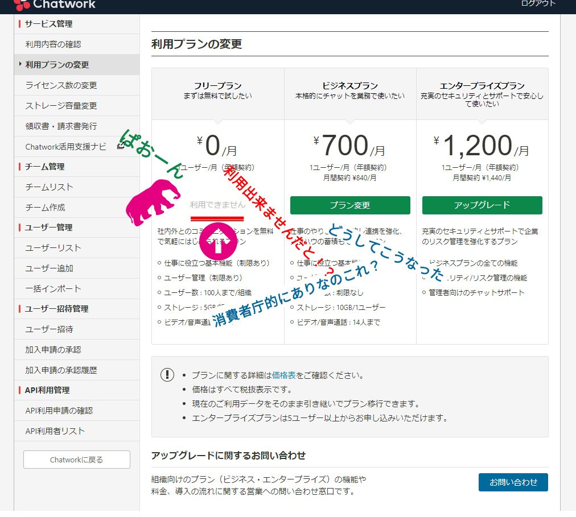
Task: Go to 加入申請の承認 page
Action: 77,350
